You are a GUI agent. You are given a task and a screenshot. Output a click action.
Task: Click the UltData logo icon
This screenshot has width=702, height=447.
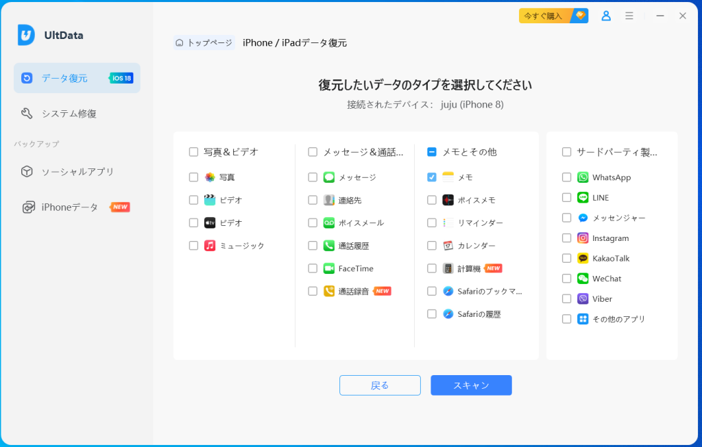pos(25,34)
